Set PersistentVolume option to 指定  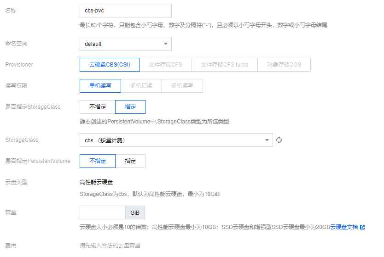[130, 161]
